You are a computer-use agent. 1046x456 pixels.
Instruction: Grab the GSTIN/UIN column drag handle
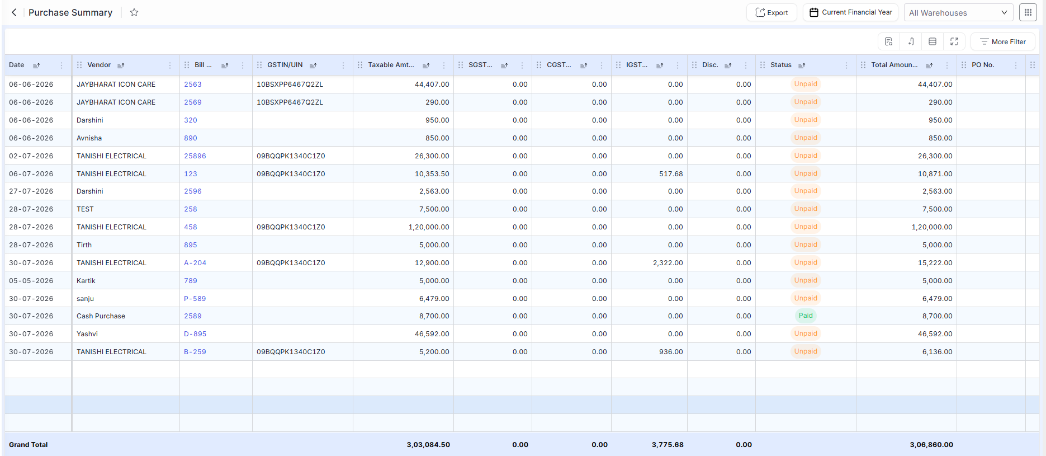click(x=259, y=65)
